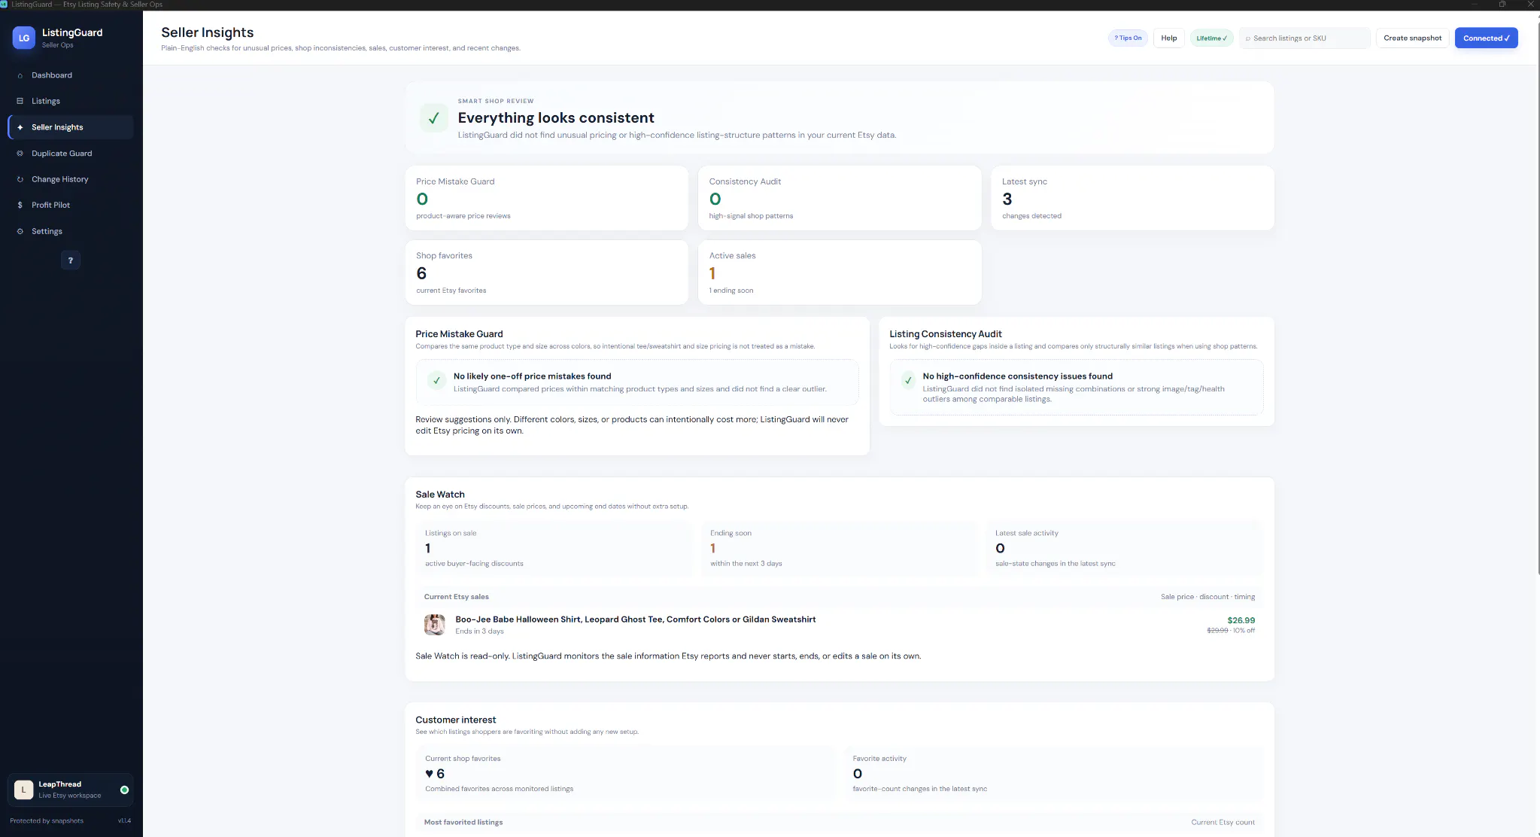The image size is (1540, 837).
Task: Click the Settings gear icon in sidebar
Action: point(20,231)
